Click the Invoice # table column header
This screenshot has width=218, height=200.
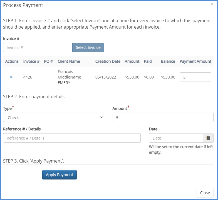pos(31,61)
